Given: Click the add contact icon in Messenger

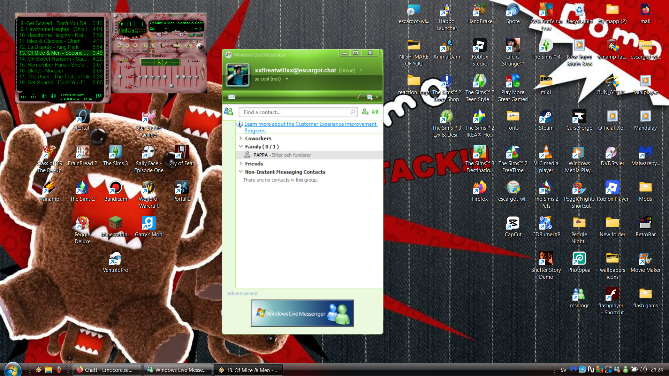Looking at the screenshot, I should tap(365, 112).
